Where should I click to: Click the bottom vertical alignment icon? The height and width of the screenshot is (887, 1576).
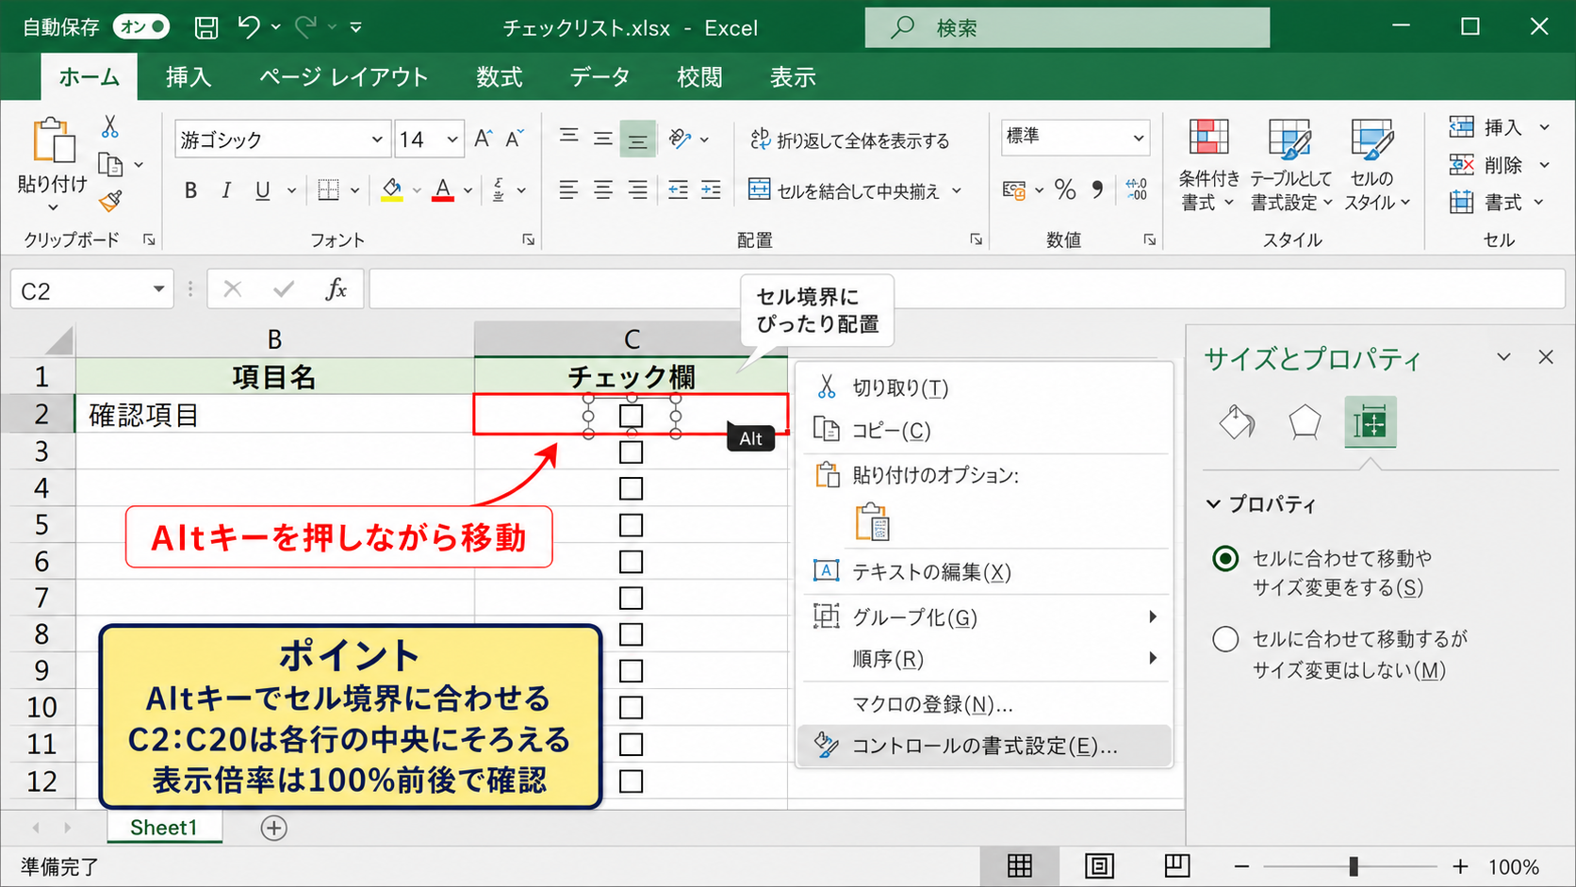(x=638, y=140)
